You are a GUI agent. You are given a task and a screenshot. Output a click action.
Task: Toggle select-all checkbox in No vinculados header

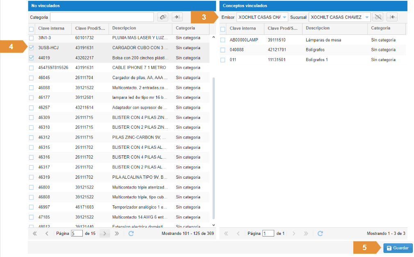tap(32, 29)
